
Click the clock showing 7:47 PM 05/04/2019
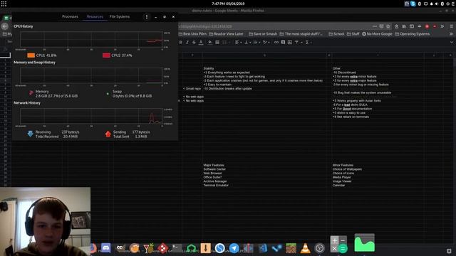coord(228,4)
